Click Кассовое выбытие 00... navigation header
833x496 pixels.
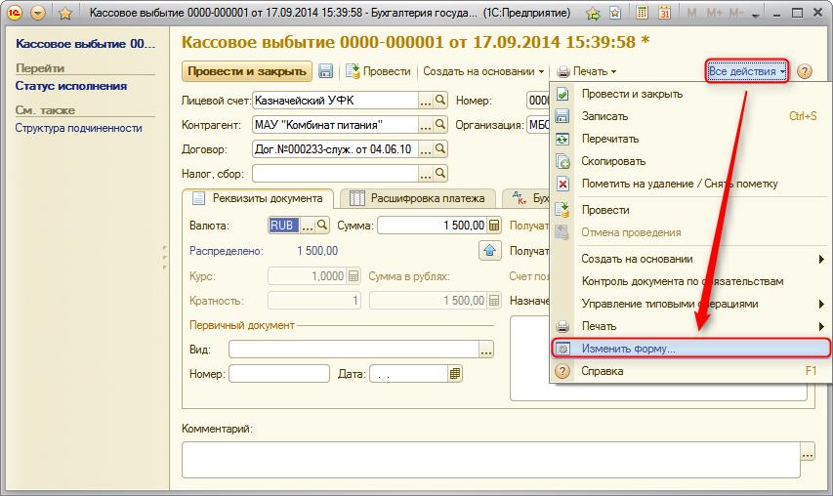(x=85, y=44)
